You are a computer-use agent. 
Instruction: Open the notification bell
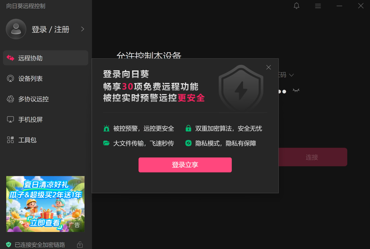point(296,6)
